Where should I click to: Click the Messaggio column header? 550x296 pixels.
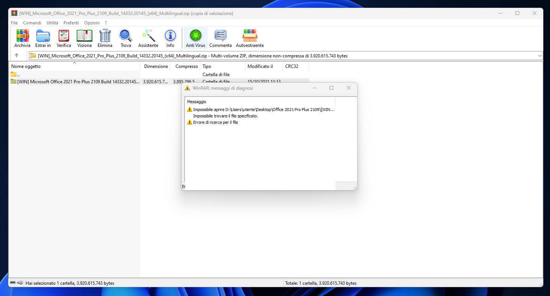(260, 102)
